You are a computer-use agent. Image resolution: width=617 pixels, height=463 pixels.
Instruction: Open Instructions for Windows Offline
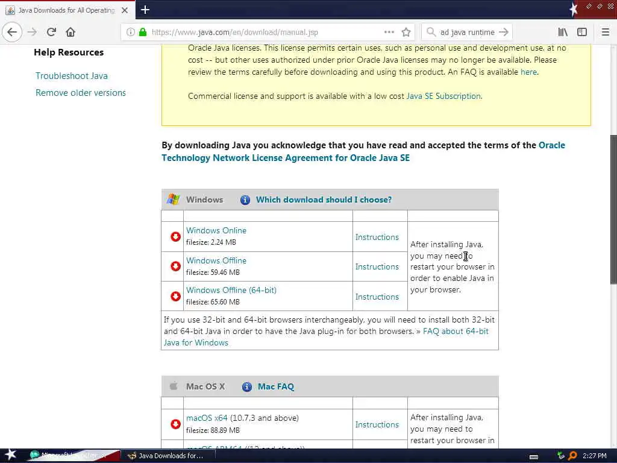click(377, 266)
